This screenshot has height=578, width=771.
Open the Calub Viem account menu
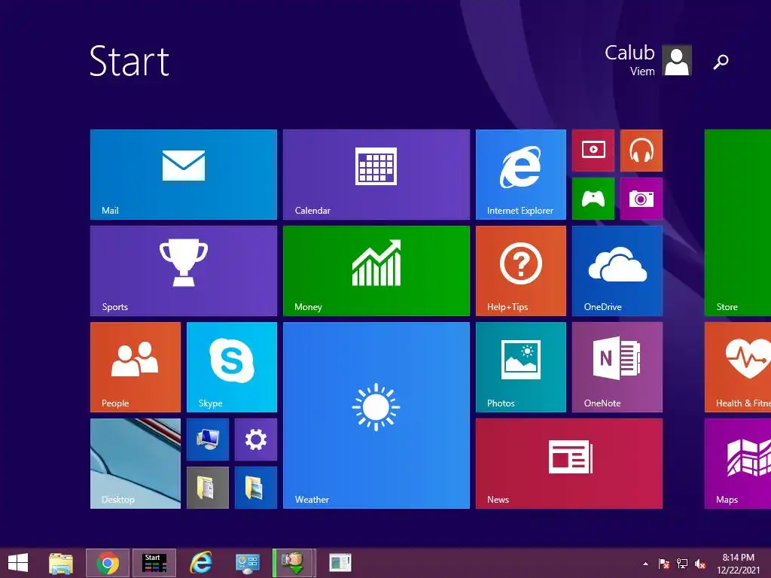(x=648, y=60)
